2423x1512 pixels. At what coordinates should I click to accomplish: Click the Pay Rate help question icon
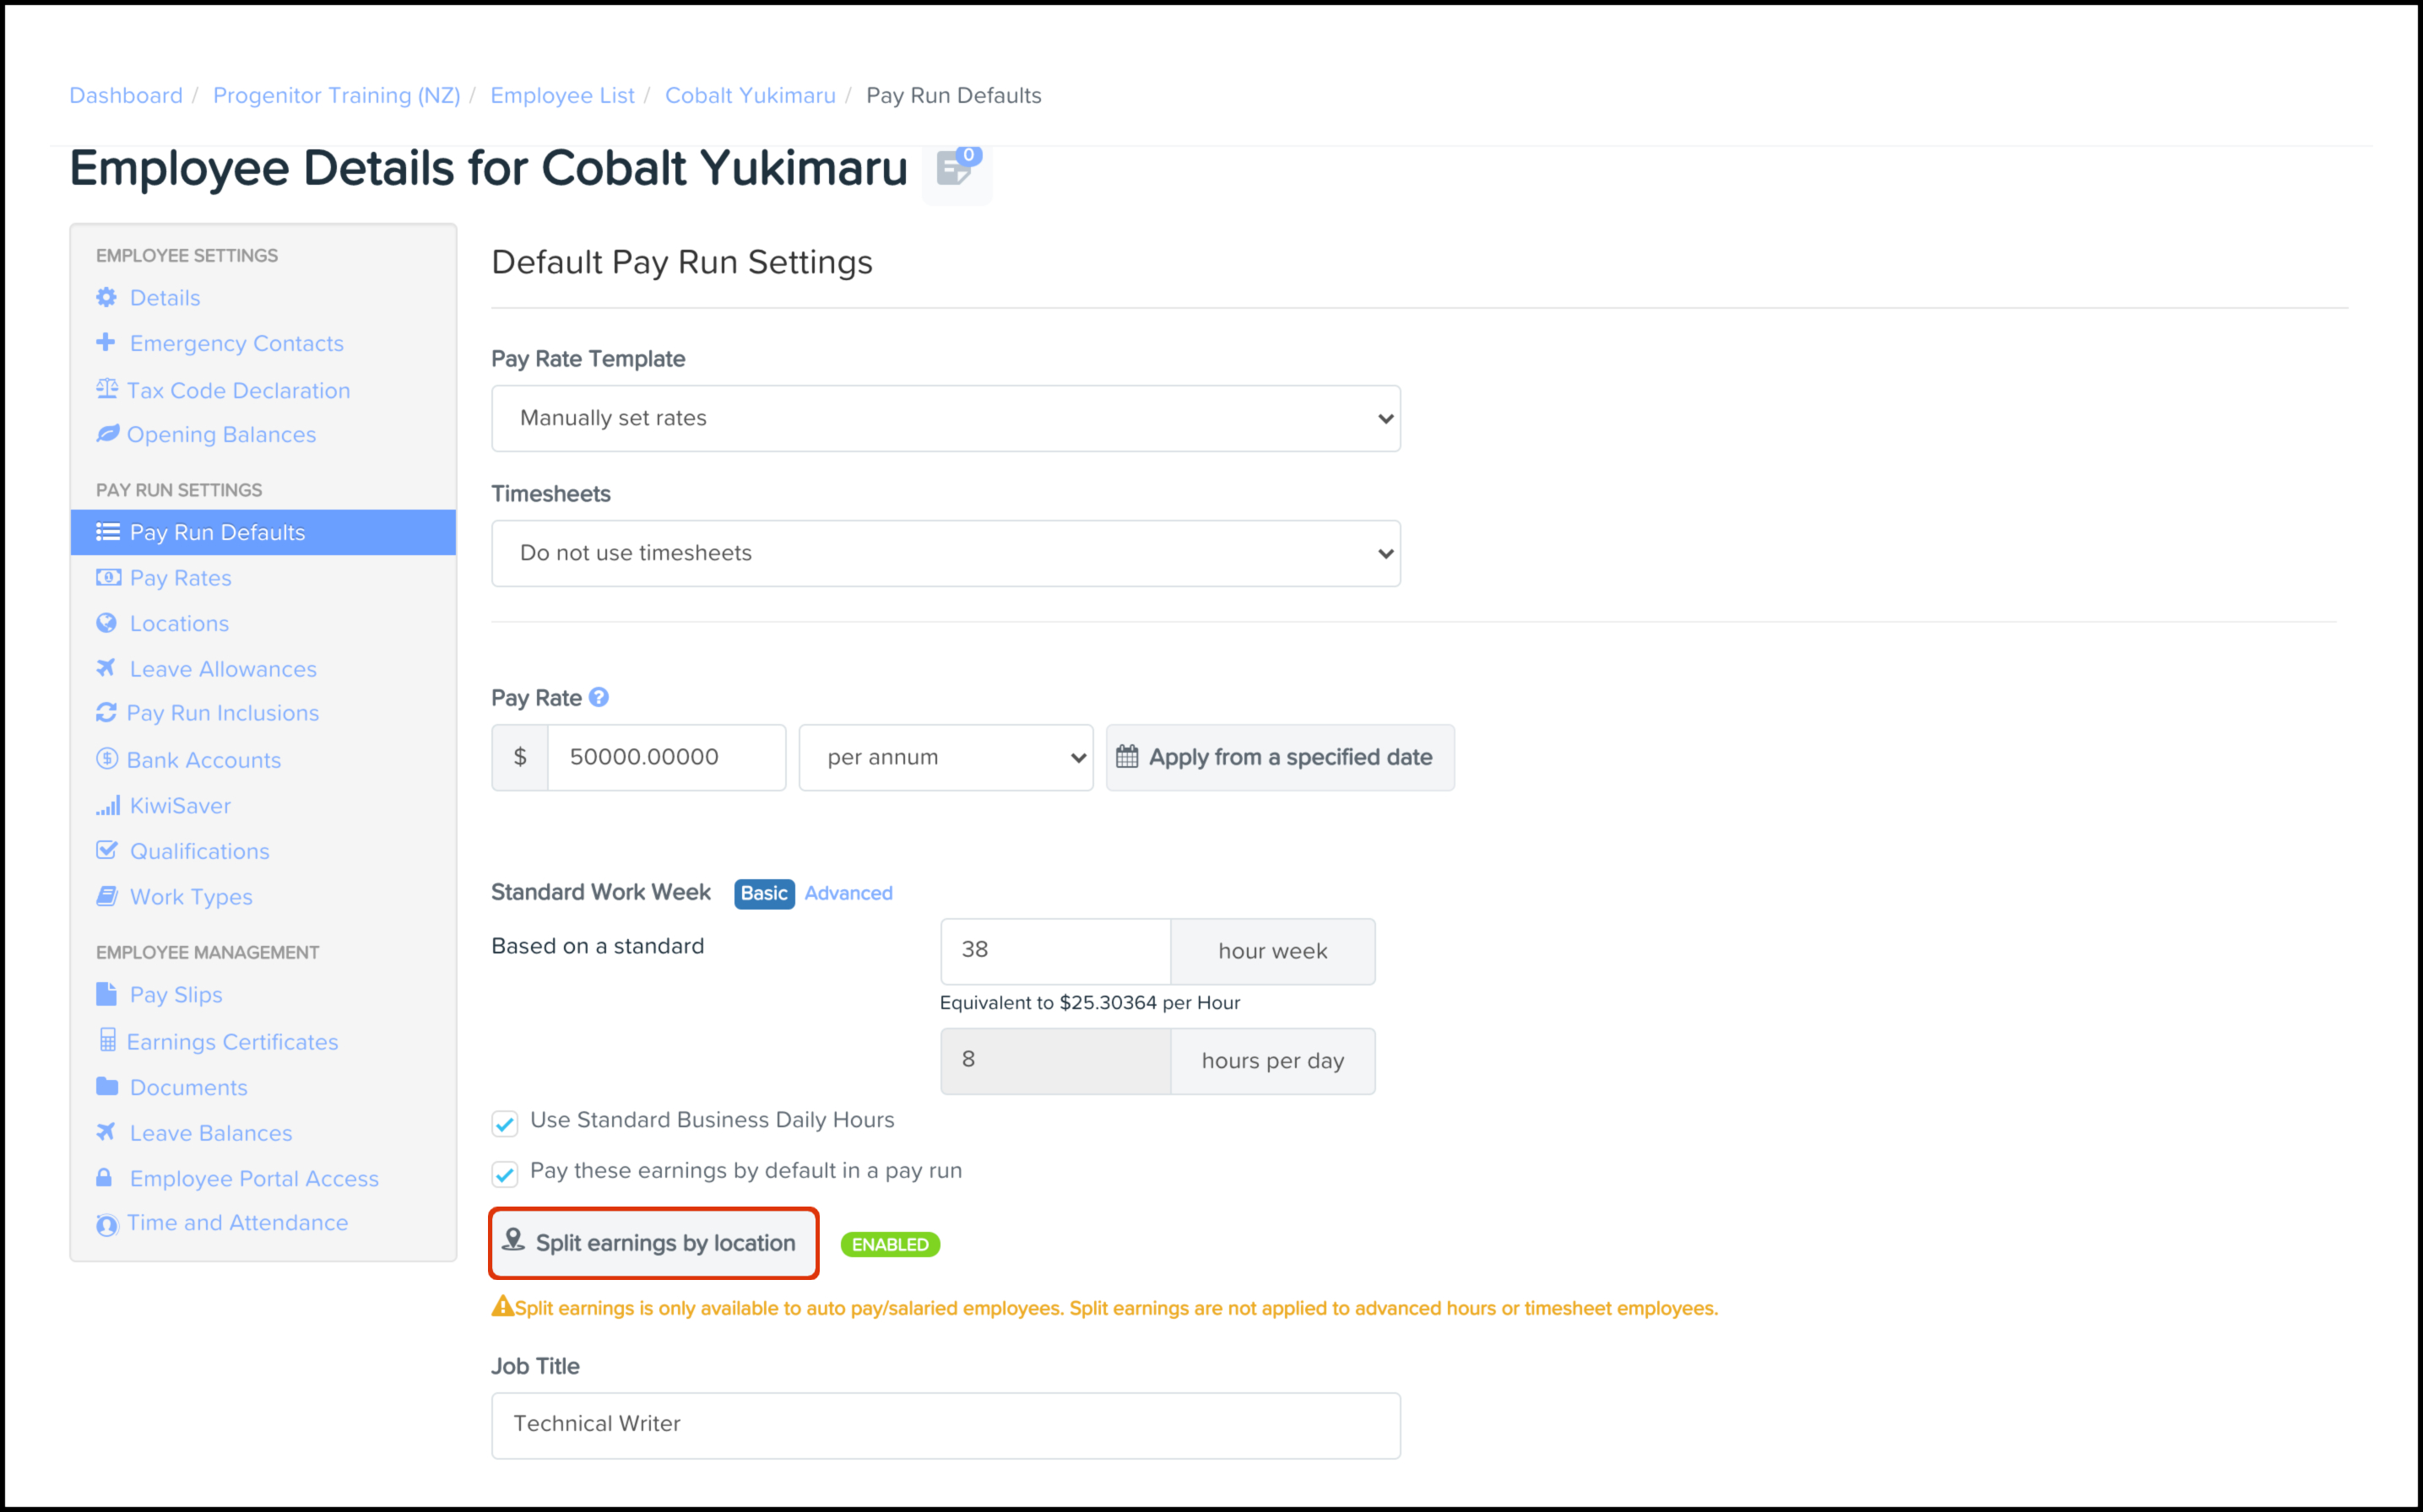[x=599, y=697]
